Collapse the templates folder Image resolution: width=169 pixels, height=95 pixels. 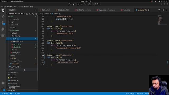15,30
